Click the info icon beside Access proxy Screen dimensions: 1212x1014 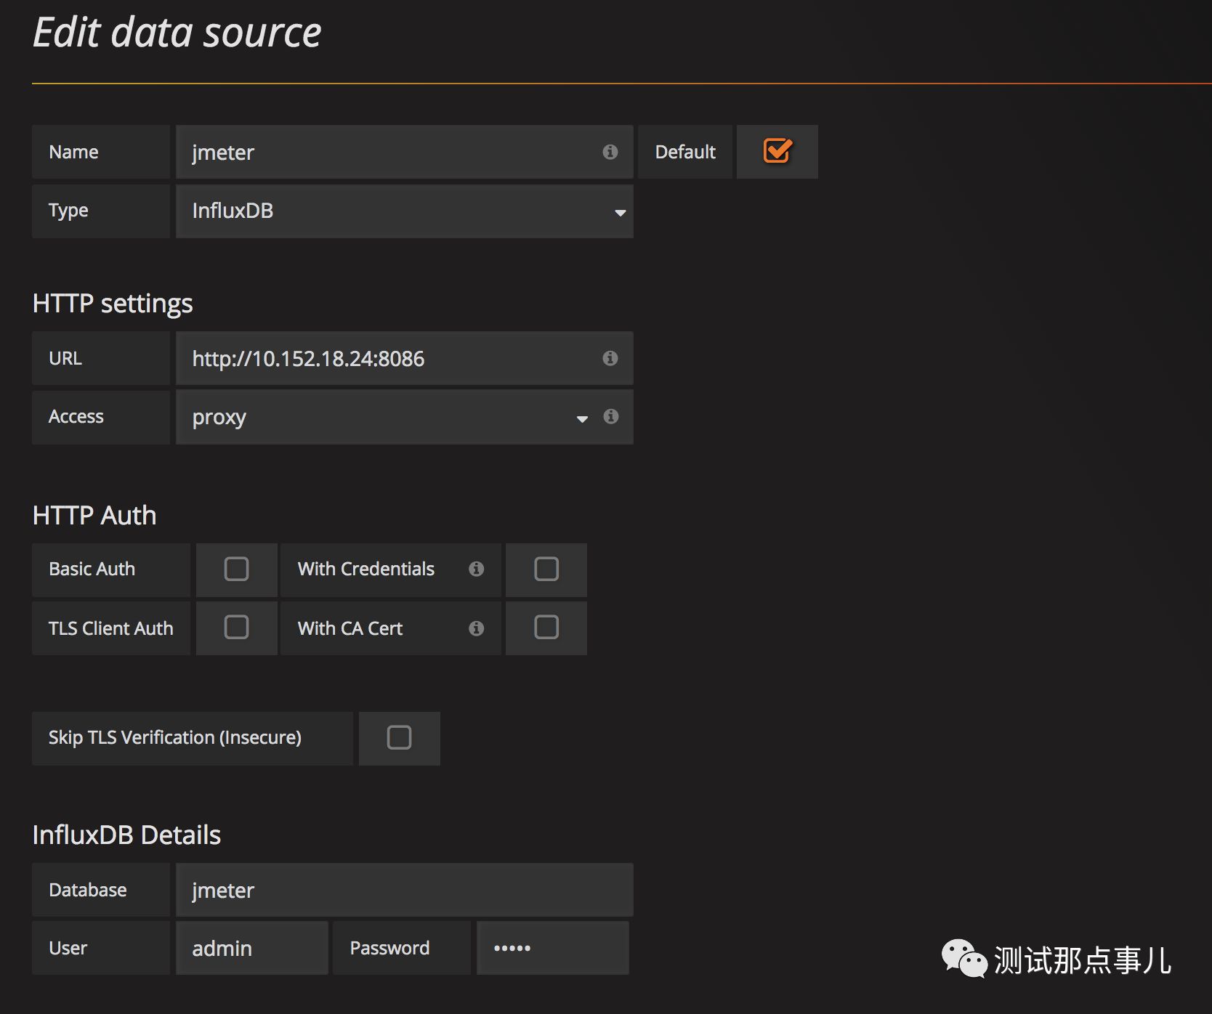611,416
